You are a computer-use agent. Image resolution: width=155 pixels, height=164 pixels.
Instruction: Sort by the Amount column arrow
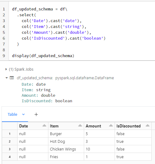pyautogui.click(x=111, y=126)
